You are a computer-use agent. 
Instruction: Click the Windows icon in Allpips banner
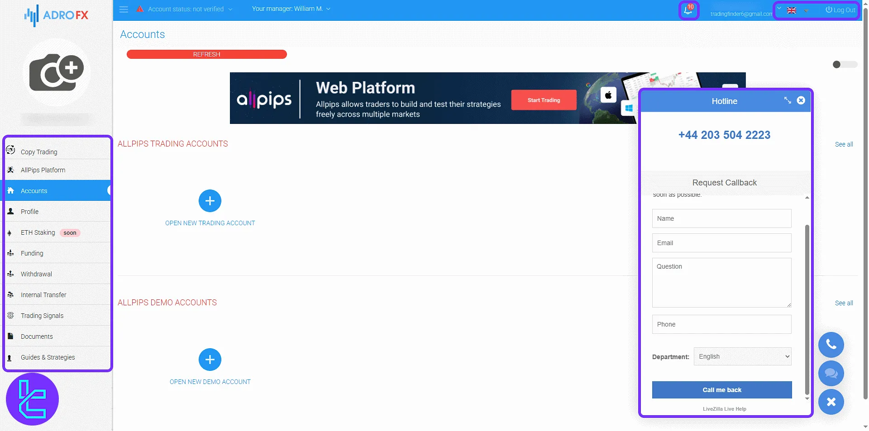tap(629, 108)
